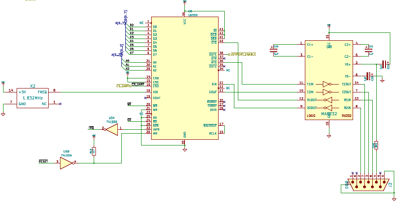Click the capacitor on the VS+ pin 2 line

tap(384, 64)
